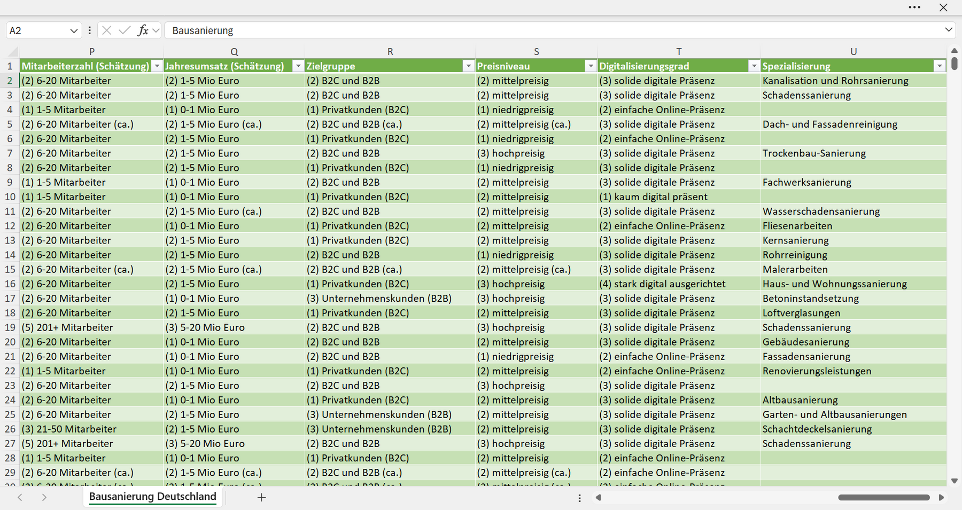Select the Zielgruppe header cell
This screenshot has height=510, width=962.
coord(390,66)
